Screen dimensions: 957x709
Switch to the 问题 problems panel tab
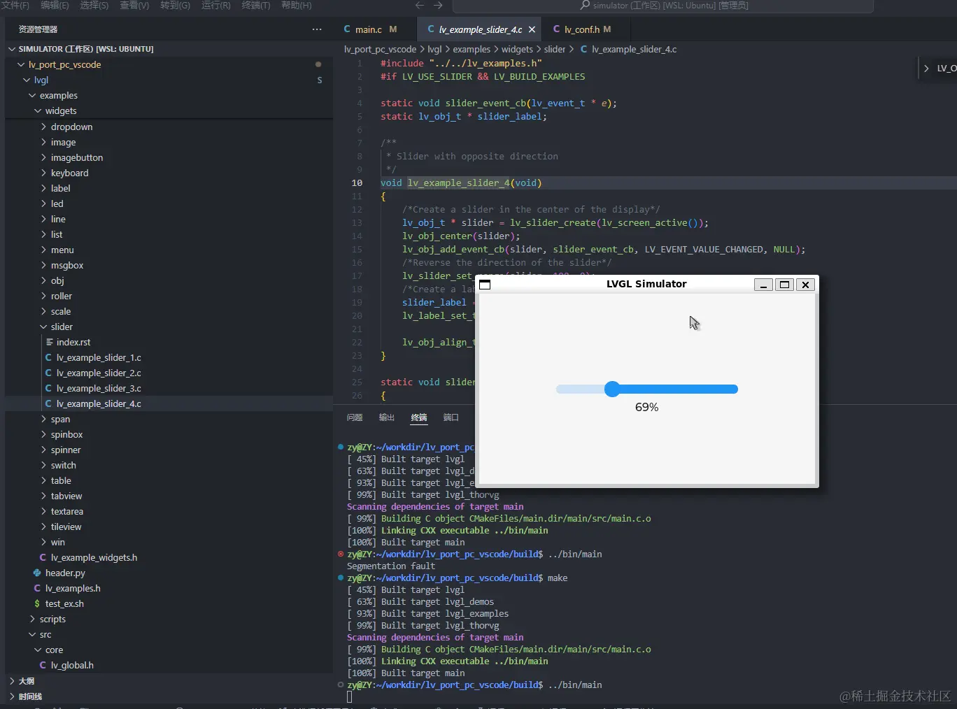click(355, 417)
